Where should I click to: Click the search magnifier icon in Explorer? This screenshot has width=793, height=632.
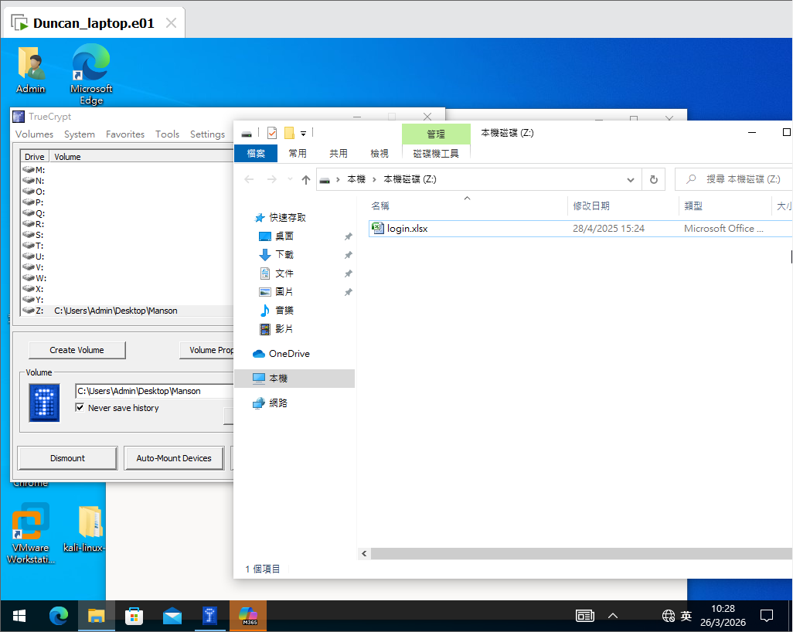[x=691, y=179]
